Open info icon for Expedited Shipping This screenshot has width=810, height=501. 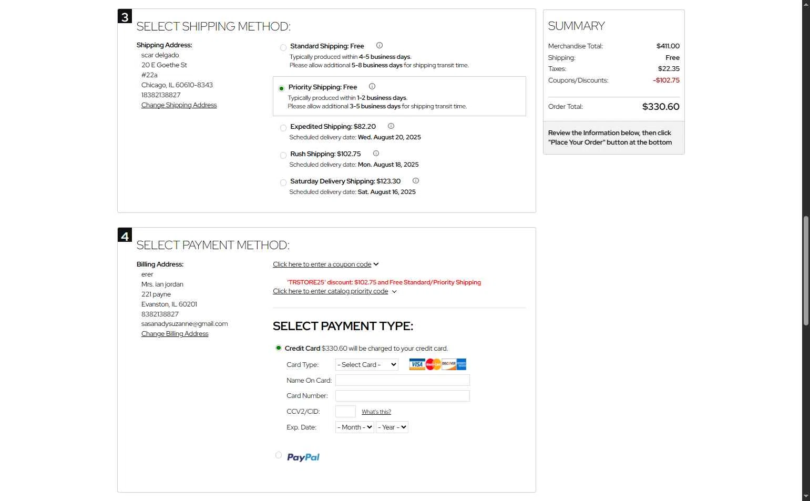tap(391, 126)
